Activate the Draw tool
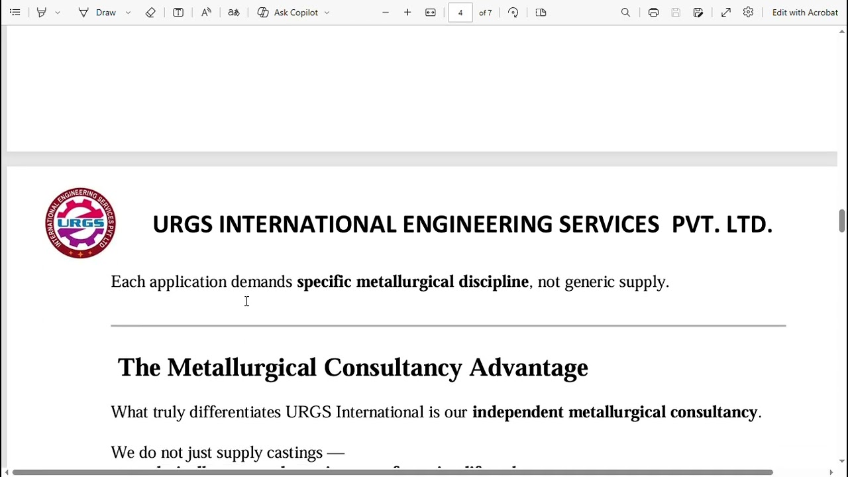 97,13
